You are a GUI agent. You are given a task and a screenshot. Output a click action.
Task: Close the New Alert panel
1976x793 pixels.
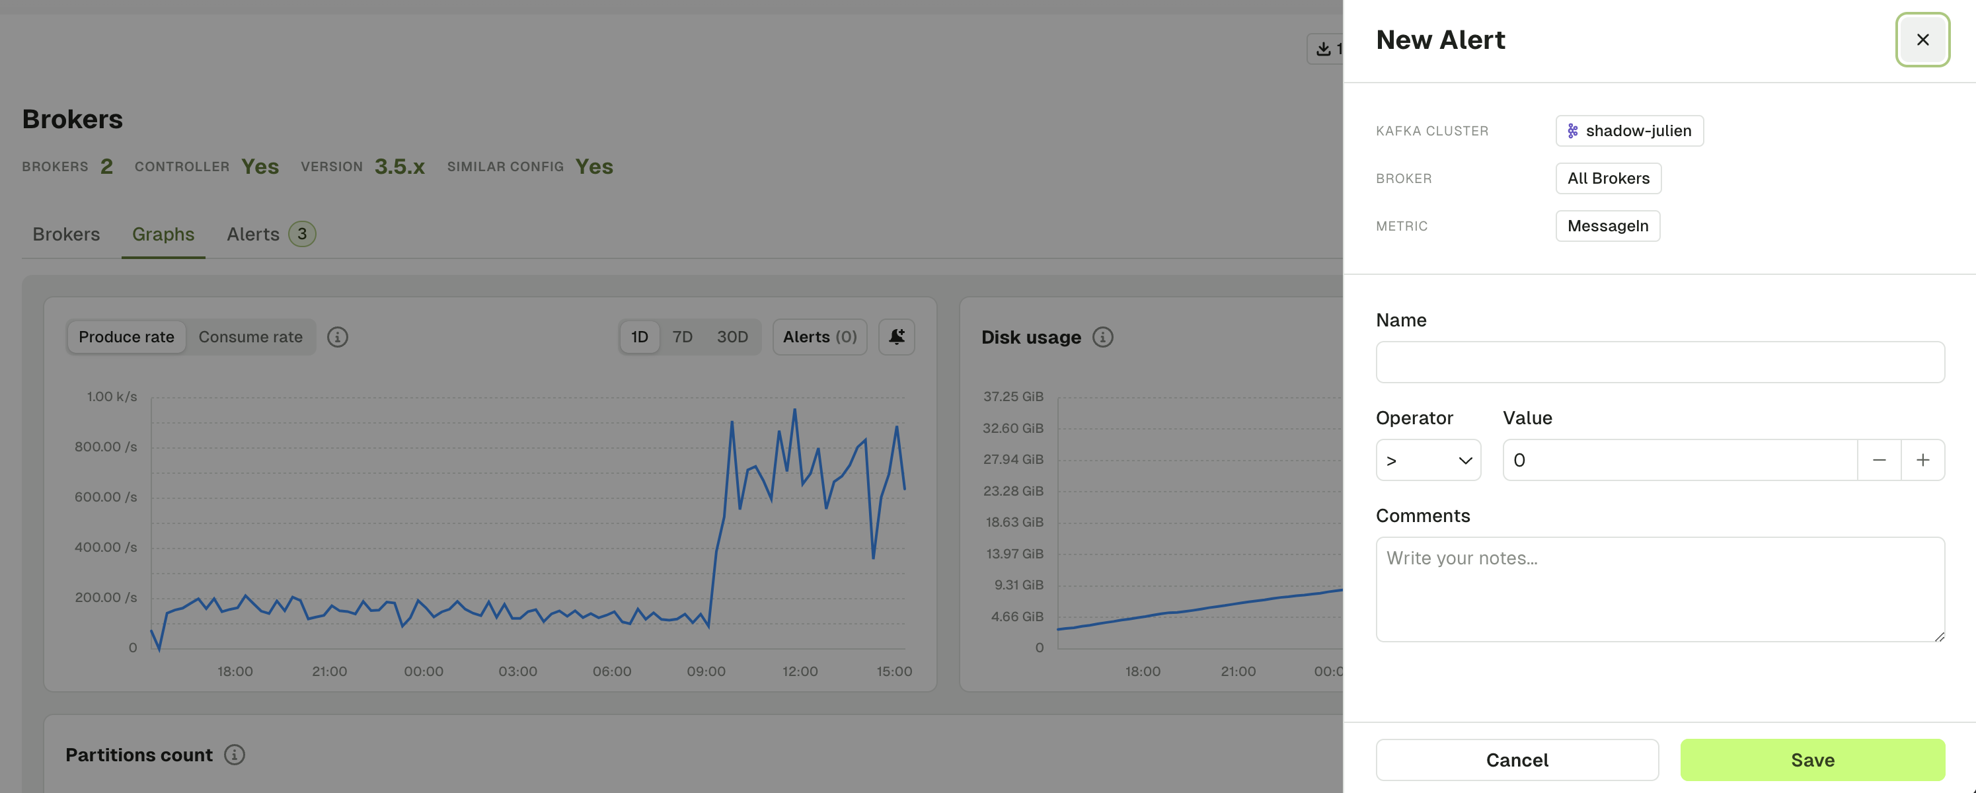point(1922,40)
